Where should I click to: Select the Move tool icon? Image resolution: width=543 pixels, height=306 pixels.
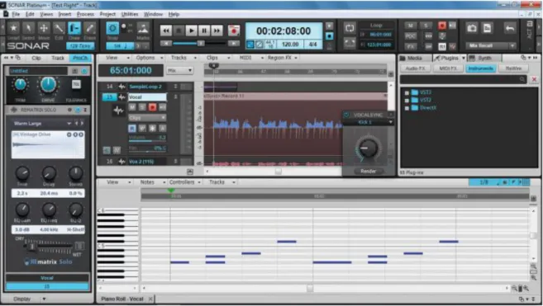tap(44, 28)
